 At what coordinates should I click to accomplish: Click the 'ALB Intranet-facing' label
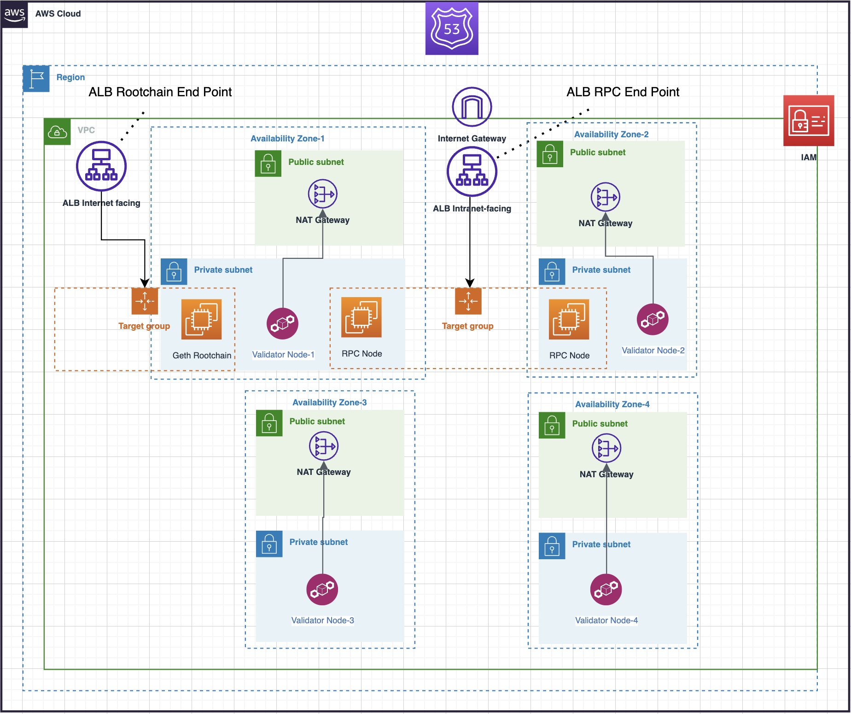(472, 209)
